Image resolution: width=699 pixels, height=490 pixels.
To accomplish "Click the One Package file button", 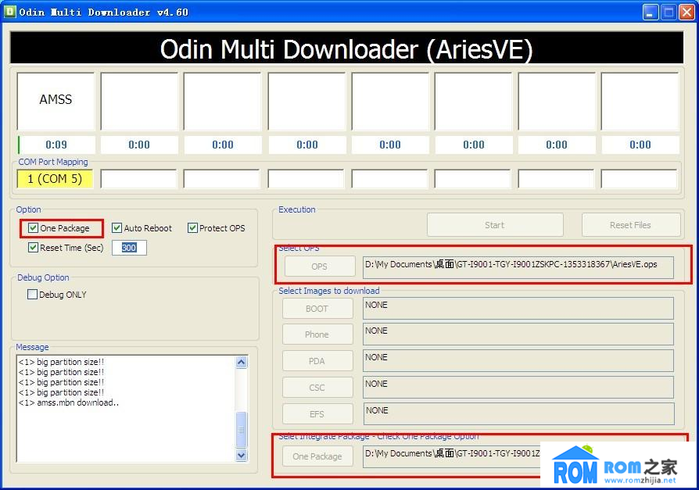I will coord(317,456).
